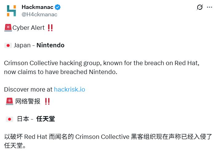Click the 网络警报 text

point(28,101)
